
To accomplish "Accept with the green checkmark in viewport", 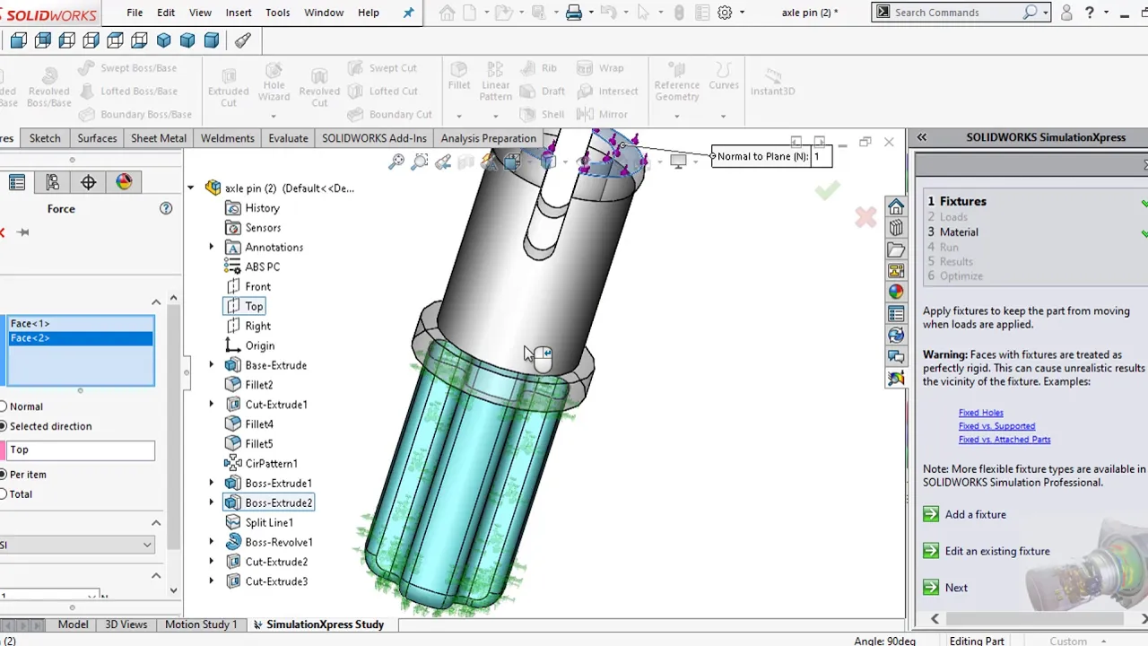I will pyautogui.click(x=827, y=189).
